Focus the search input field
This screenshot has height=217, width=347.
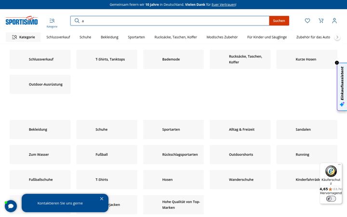pyautogui.click(x=170, y=21)
